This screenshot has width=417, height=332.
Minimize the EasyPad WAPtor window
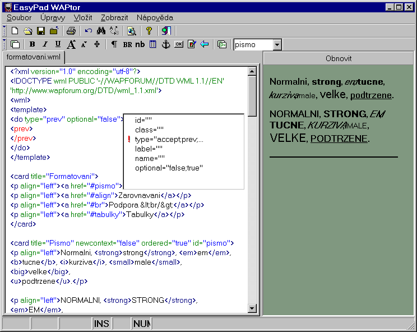click(x=390, y=7)
